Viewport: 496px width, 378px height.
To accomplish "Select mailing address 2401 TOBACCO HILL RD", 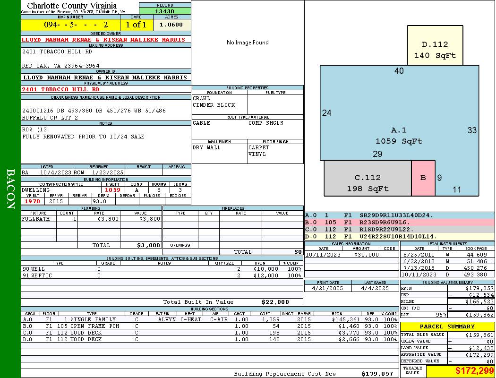I will click(57, 52).
